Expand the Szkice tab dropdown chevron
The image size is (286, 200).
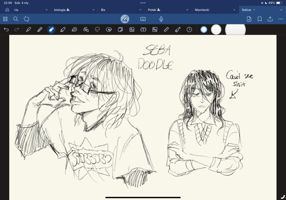point(254,10)
